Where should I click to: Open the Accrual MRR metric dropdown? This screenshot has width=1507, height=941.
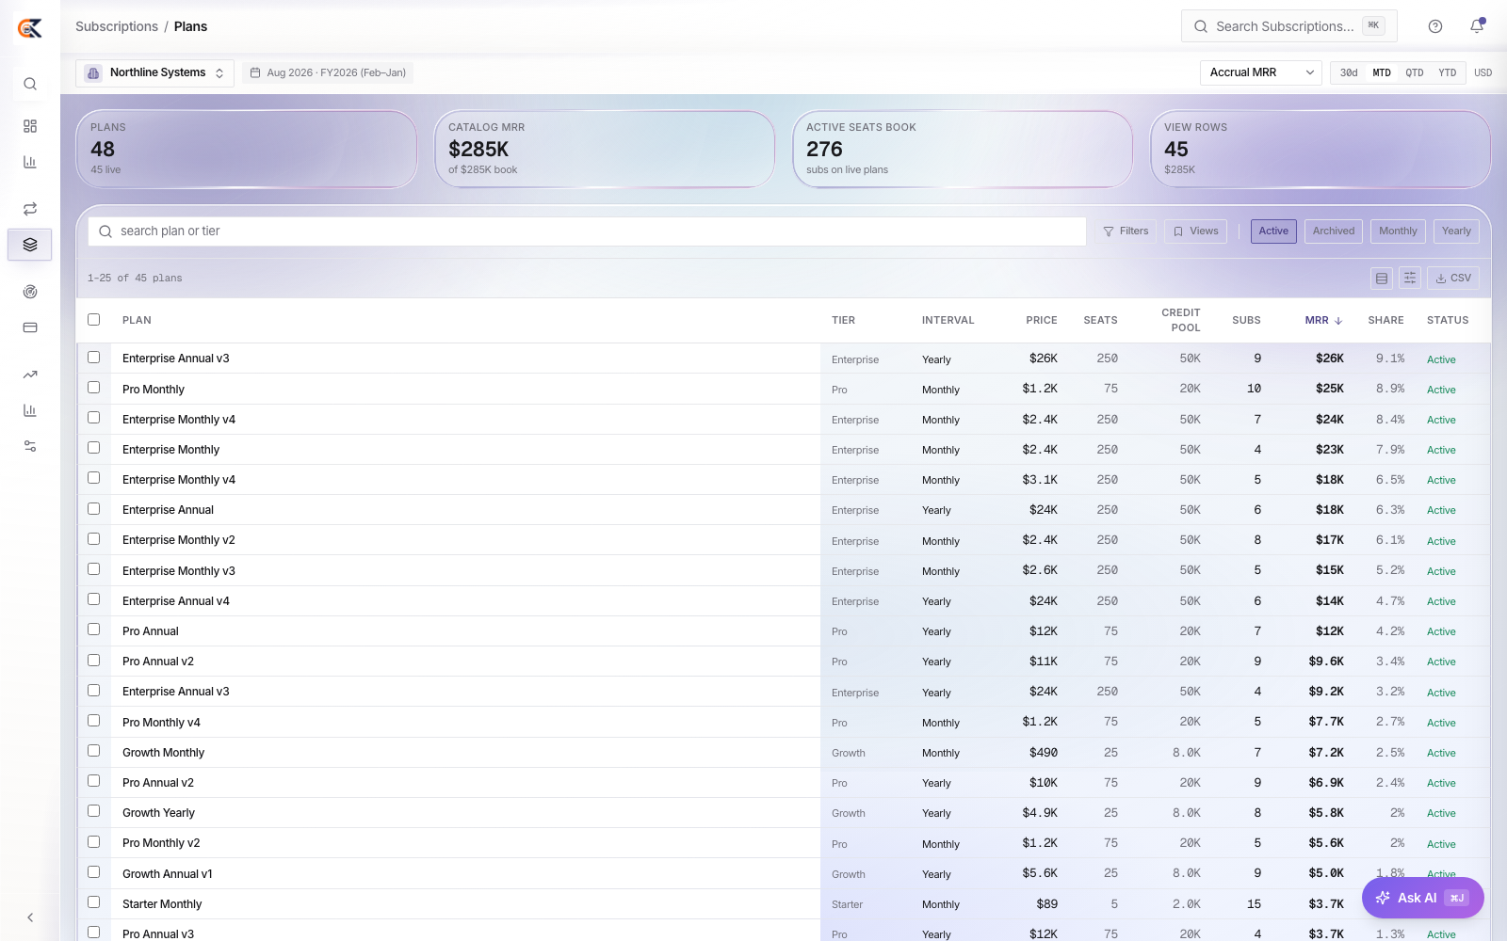click(1261, 72)
